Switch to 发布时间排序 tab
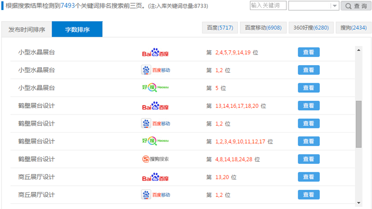The image size is (372, 209). (27, 29)
